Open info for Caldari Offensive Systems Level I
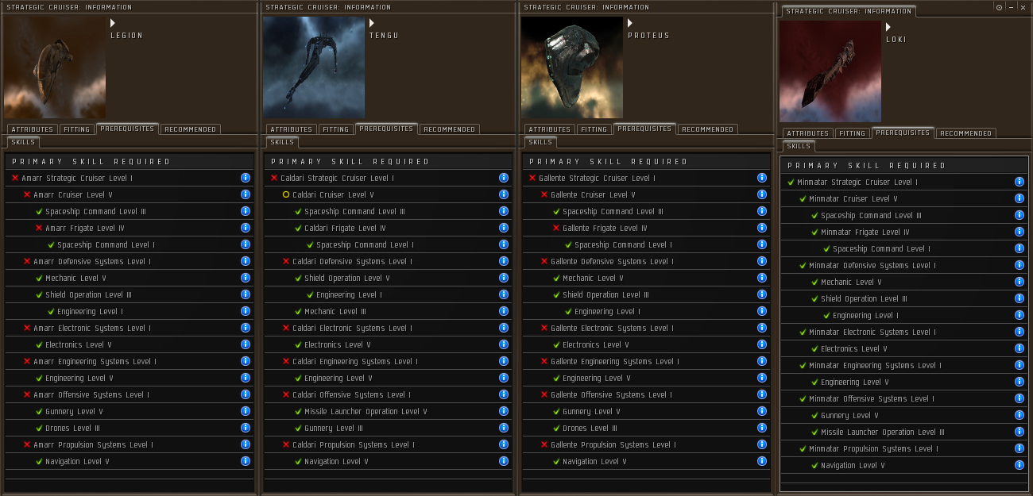Image resolution: width=1033 pixels, height=496 pixels. pos(504,394)
